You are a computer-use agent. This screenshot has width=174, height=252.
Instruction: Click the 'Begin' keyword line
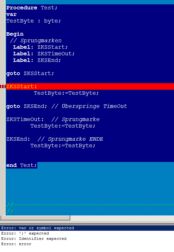15,34
